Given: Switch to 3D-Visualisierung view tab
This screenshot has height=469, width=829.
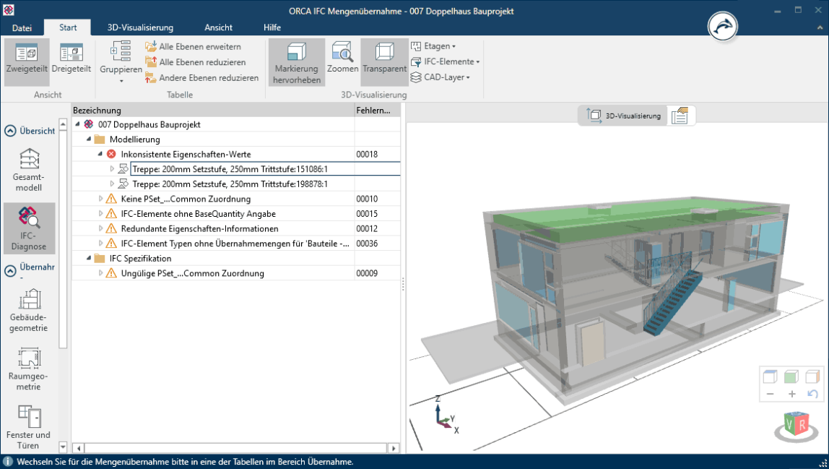Looking at the screenshot, I should 623,116.
